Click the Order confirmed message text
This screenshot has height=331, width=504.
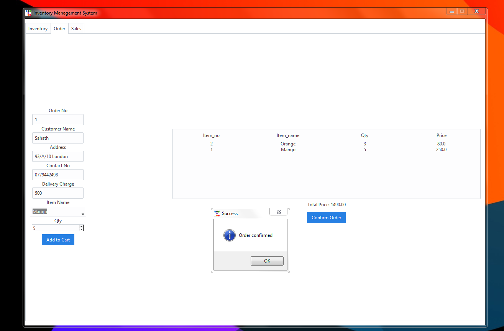pyautogui.click(x=256, y=235)
